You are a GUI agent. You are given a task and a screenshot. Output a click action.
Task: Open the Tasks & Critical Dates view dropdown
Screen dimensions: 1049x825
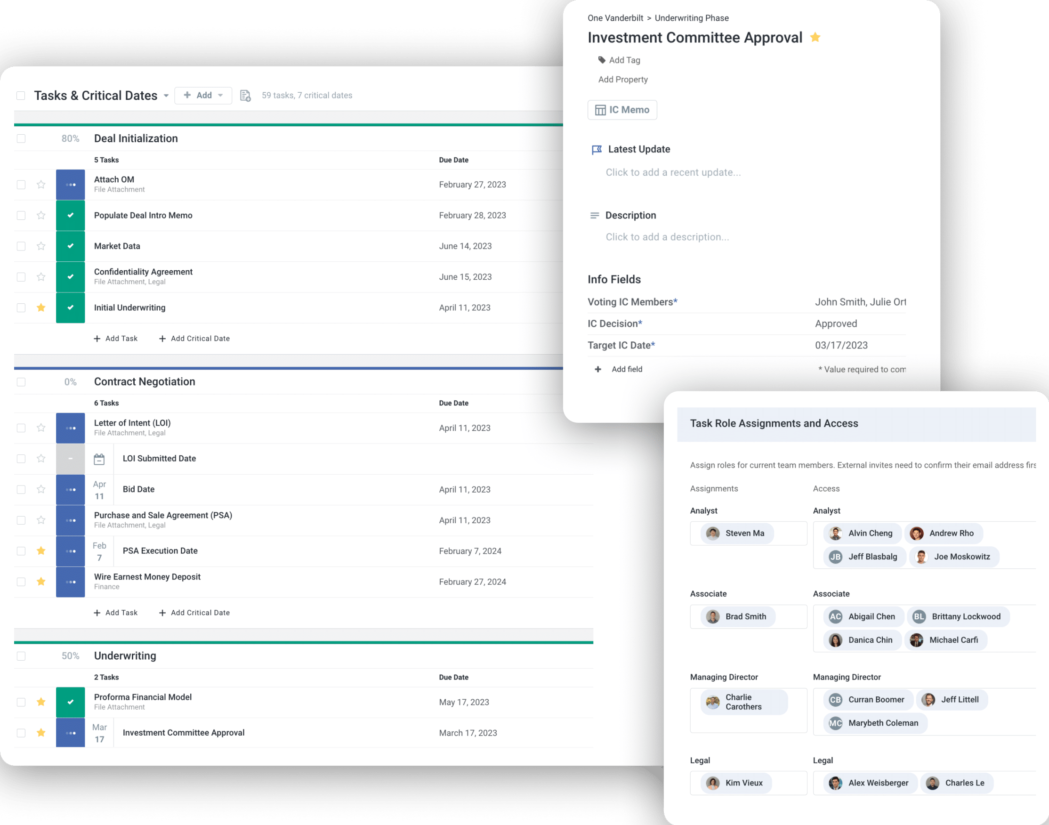[166, 95]
